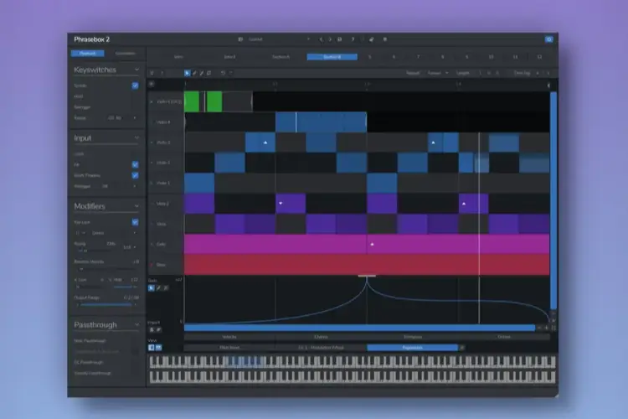Select pattern slot 7 tab
628x419 pixels.
(418, 57)
